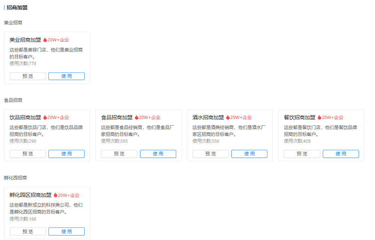Viewport: 375px width, 240px height.
Task: Use the 孵化园区招商加盟 template
Action: tap(67, 232)
